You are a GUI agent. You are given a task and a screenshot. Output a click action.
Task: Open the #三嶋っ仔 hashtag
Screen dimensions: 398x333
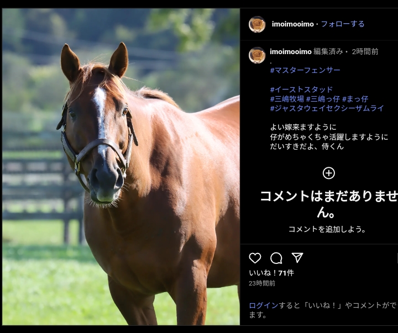click(323, 99)
